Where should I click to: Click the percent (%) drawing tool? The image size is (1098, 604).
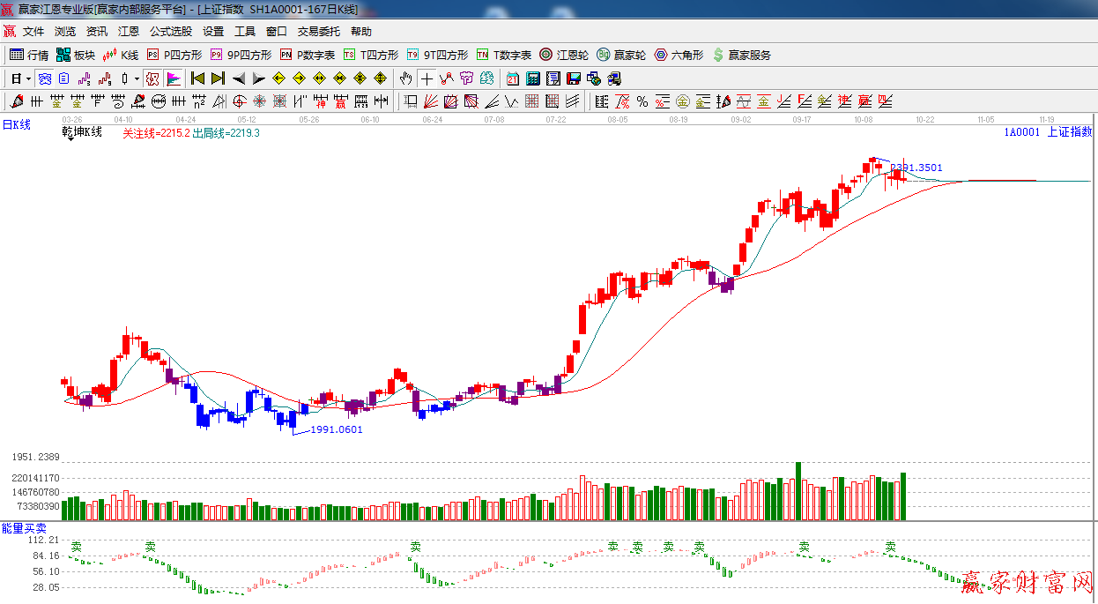642,101
